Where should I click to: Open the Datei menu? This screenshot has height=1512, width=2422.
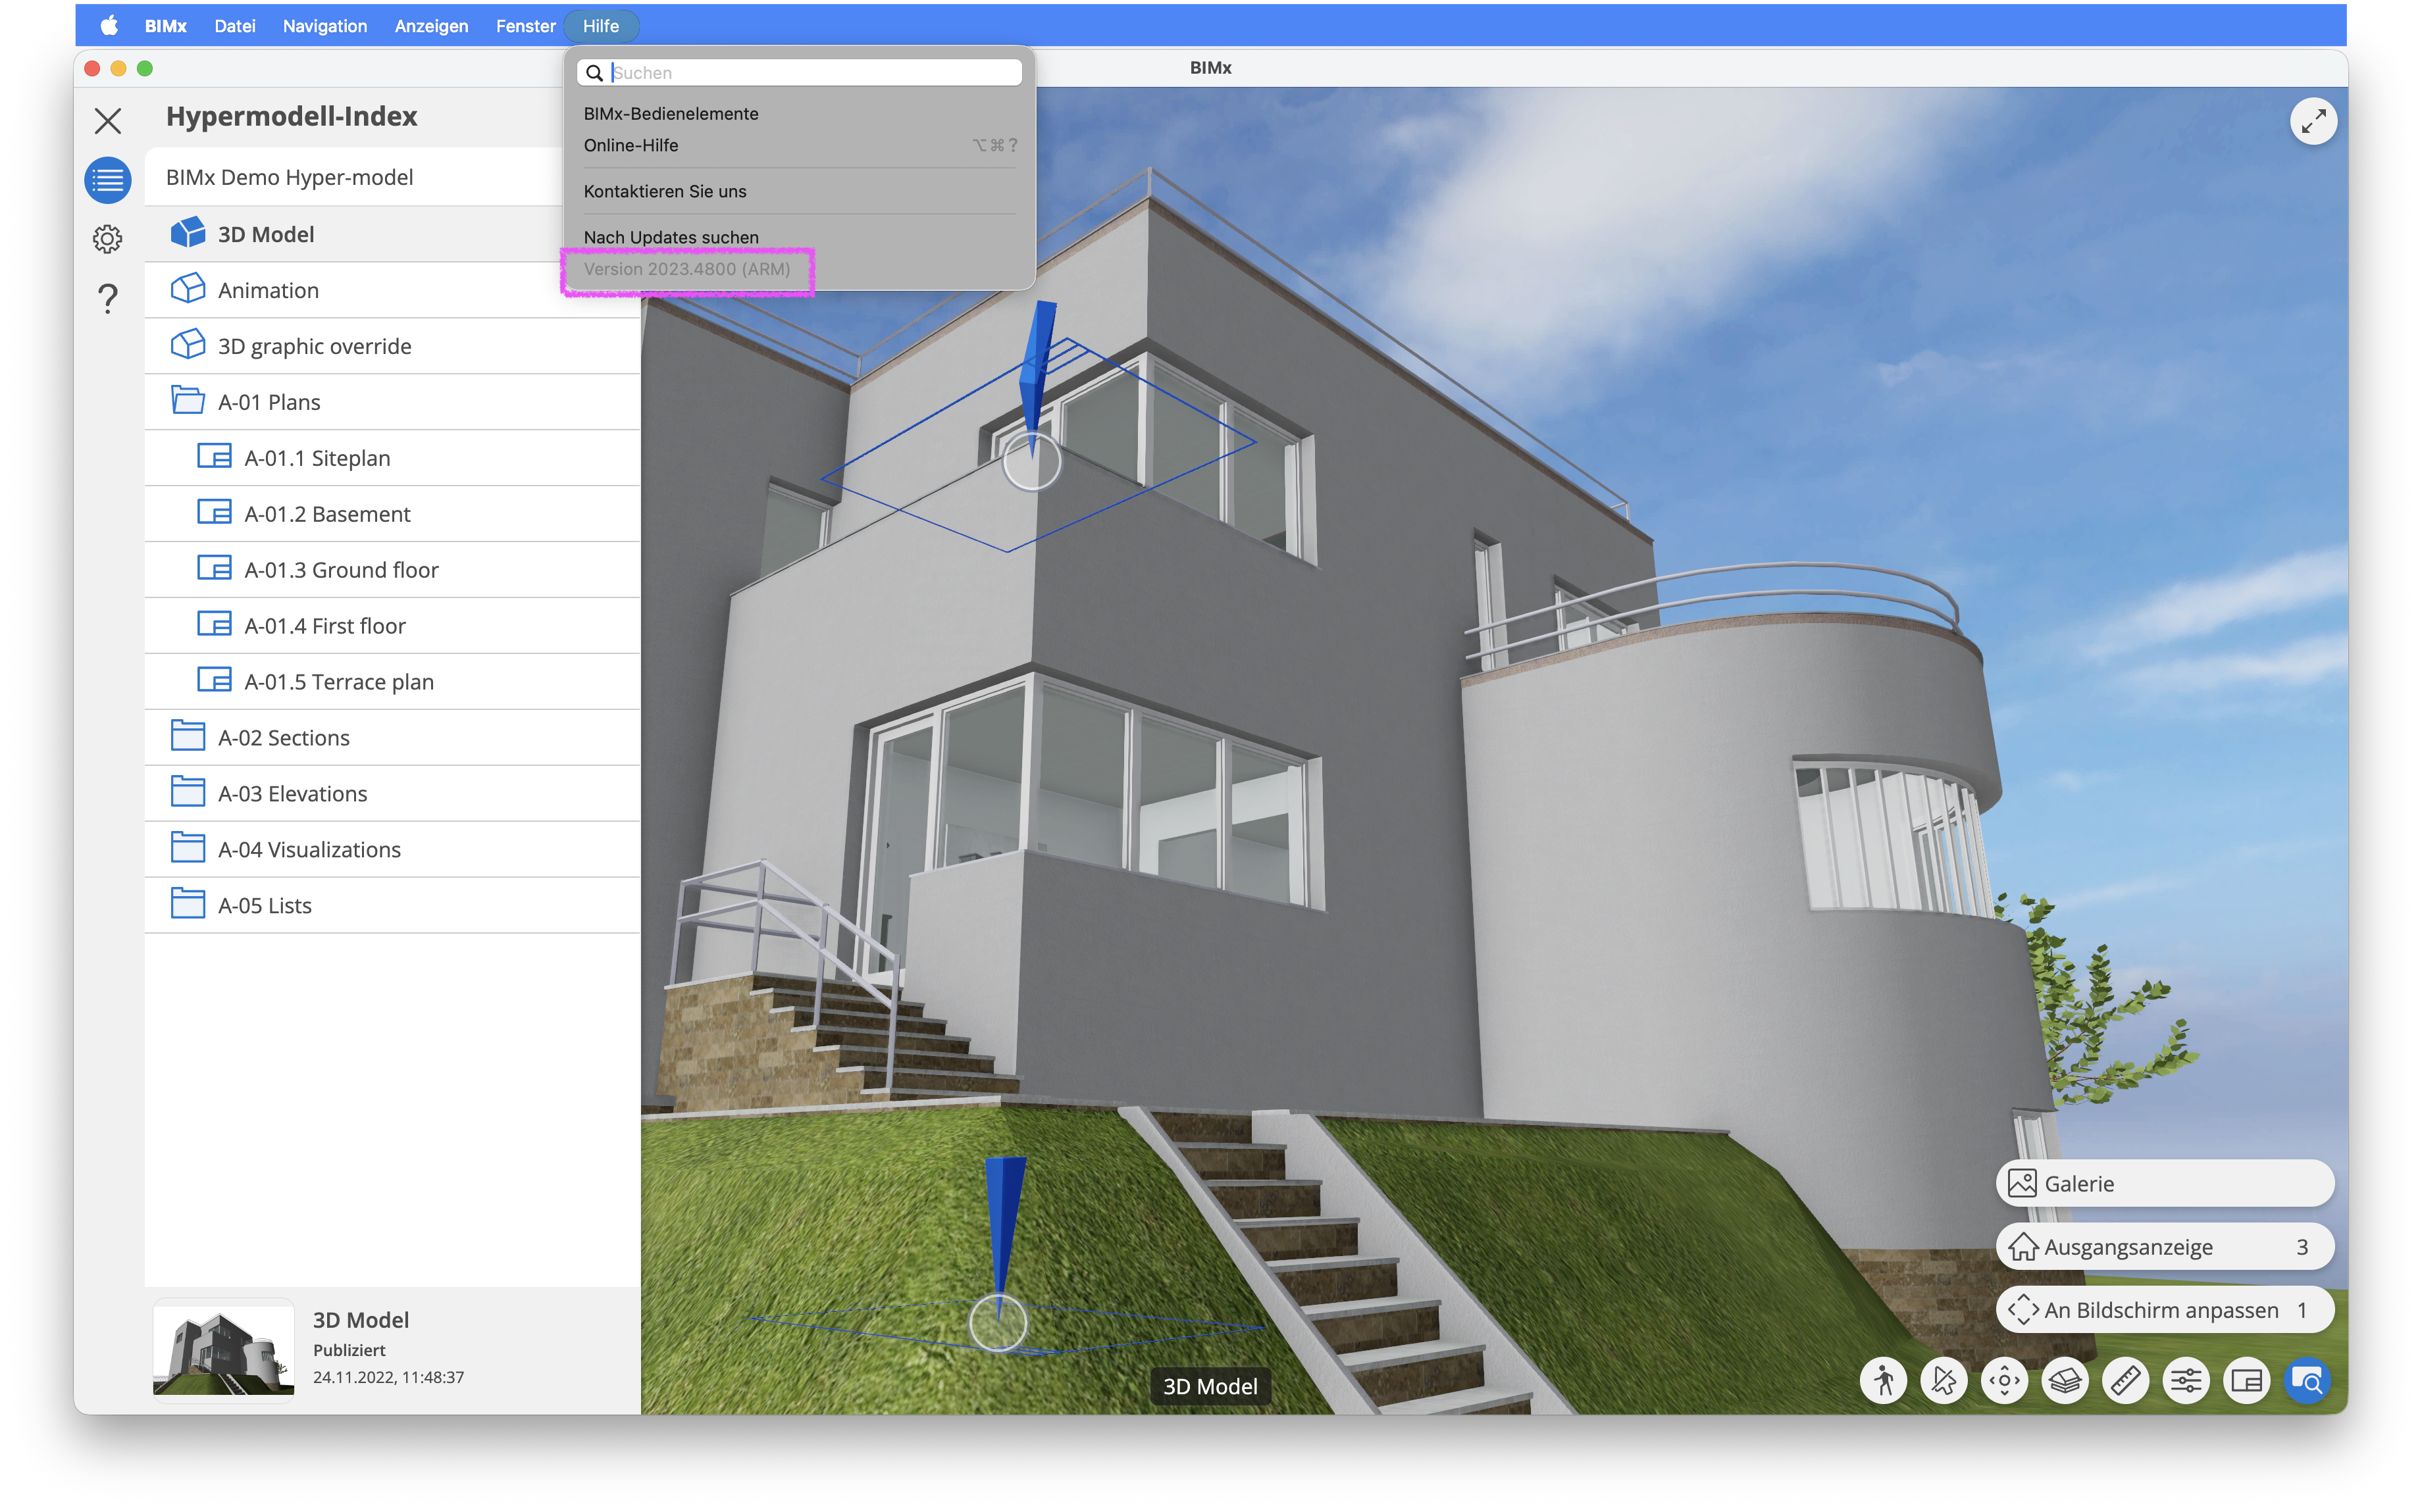[x=235, y=26]
